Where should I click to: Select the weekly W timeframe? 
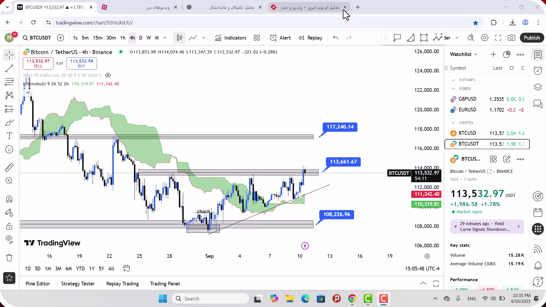pos(148,38)
